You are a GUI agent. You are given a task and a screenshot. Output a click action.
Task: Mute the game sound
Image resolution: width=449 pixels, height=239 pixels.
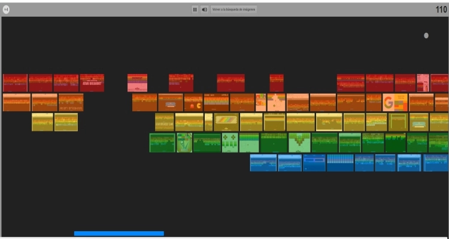[204, 10]
